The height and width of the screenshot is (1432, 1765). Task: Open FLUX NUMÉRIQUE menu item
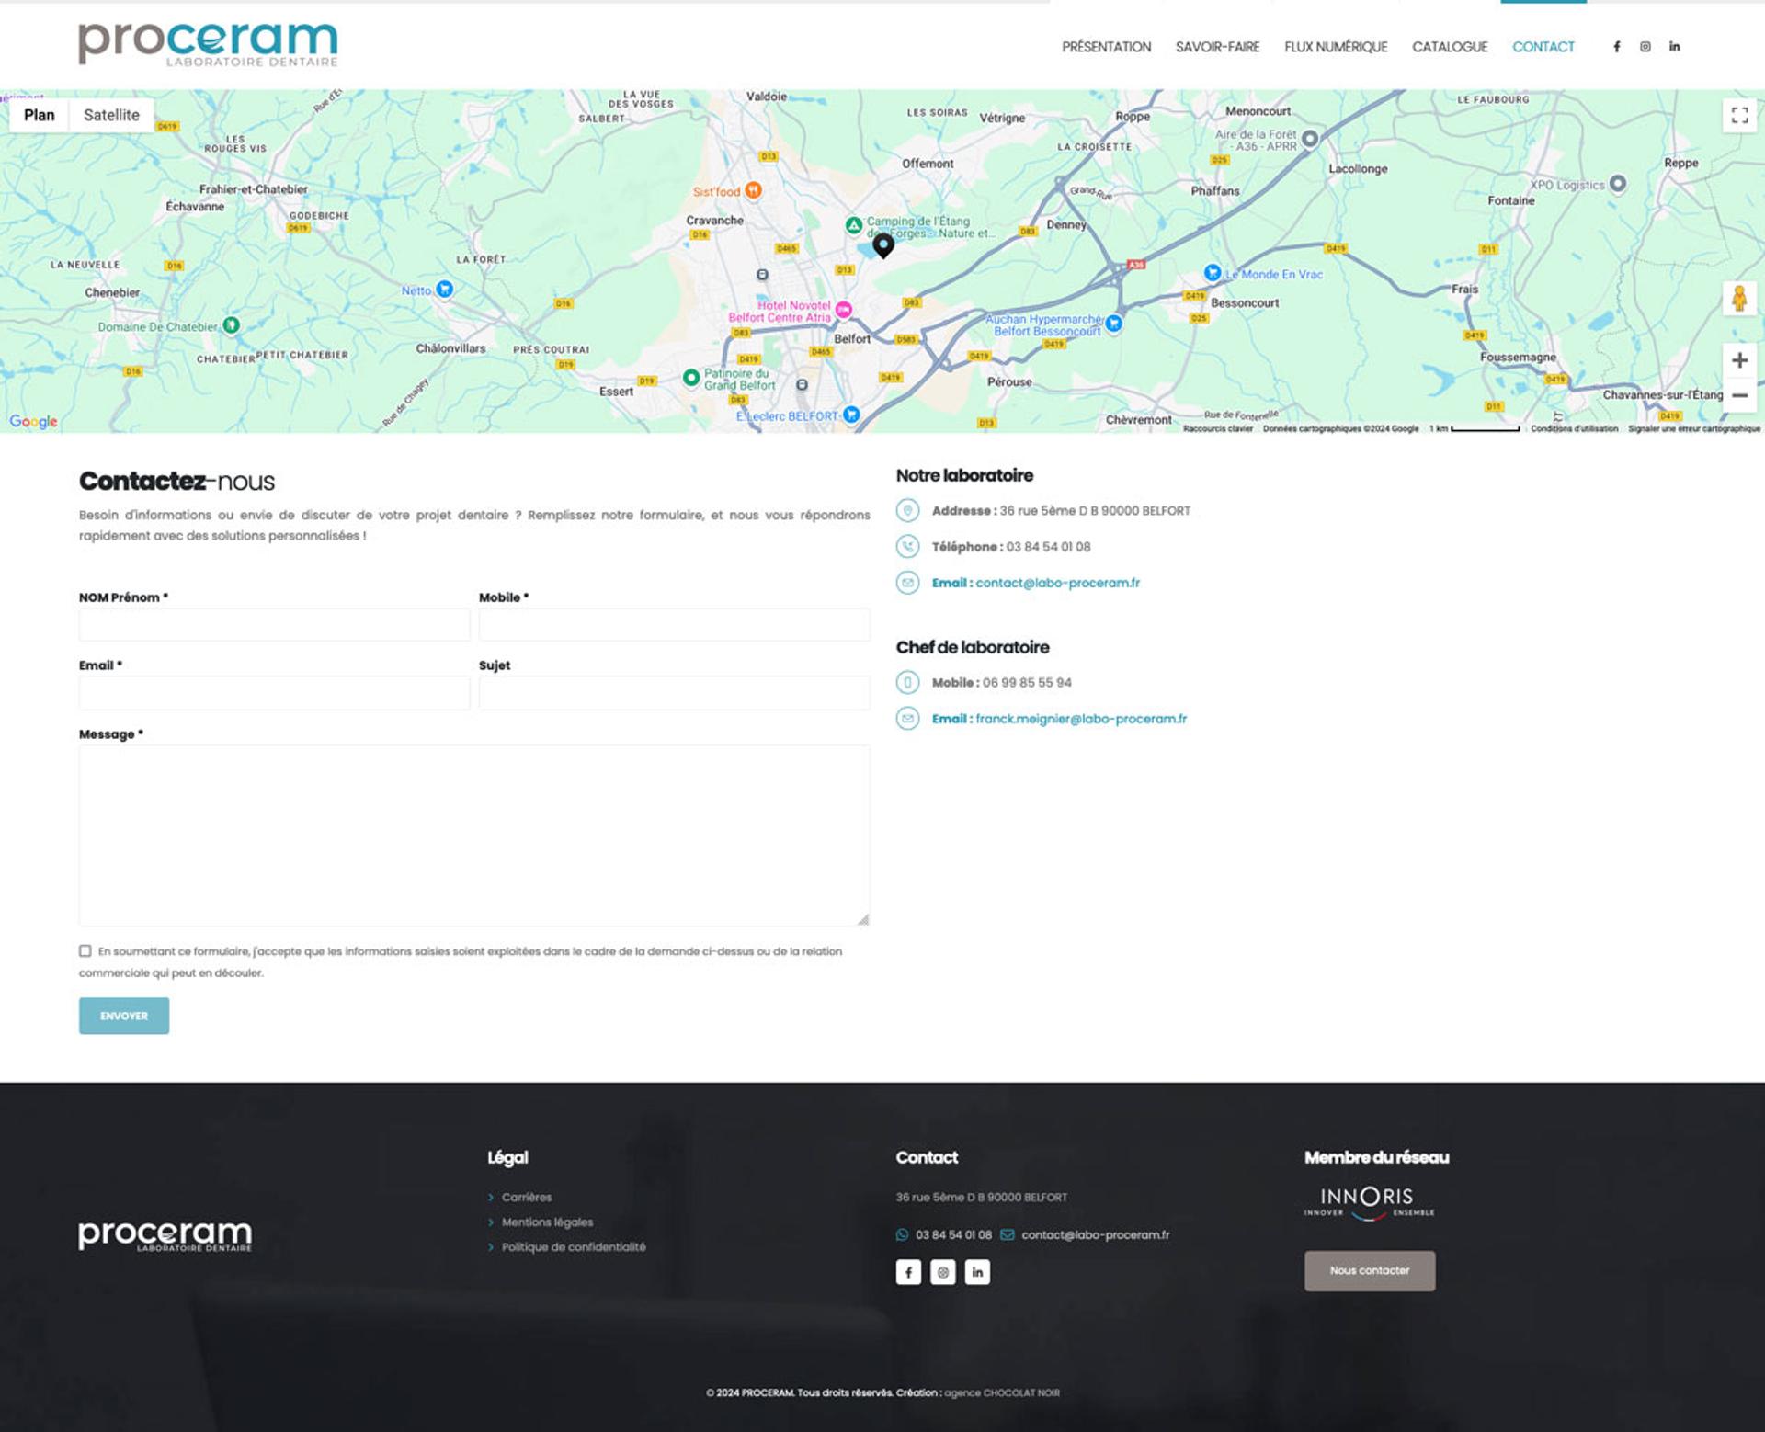point(1336,47)
